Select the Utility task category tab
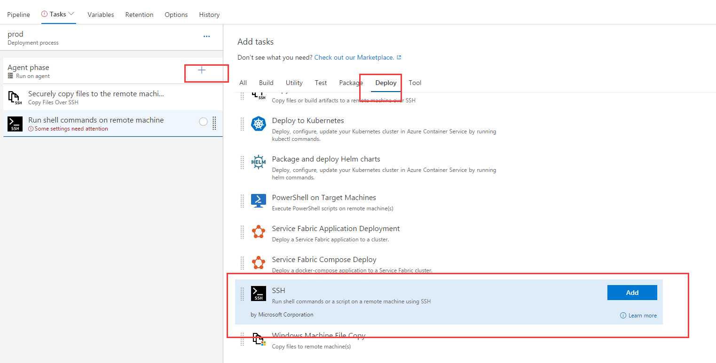 pos(294,83)
